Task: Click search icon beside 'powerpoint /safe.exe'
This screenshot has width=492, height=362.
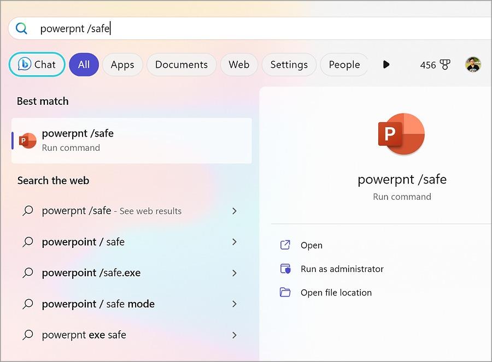Action: [x=28, y=273]
